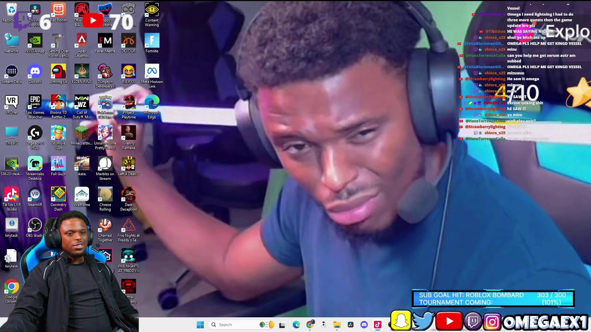The height and width of the screenshot is (332, 591).
Task: Open the Recycle Bin desktop icon
Action: 12,12
